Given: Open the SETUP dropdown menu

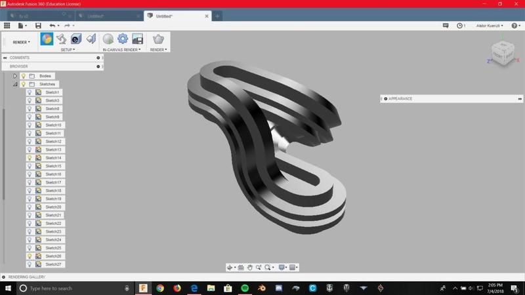Looking at the screenshot, I should [x=68, y=50].
